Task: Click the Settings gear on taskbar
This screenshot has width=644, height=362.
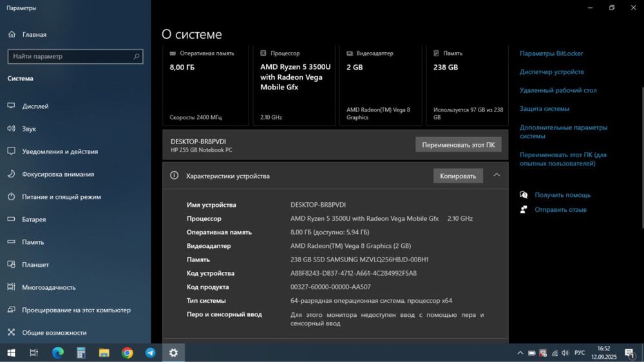Action: 173,352
